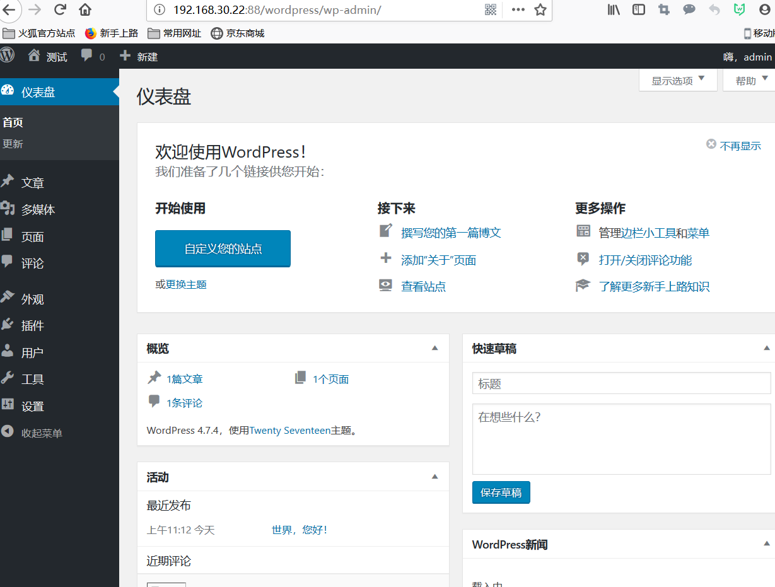
Task: Click the plug icon beside 插件
Action: (8, 325)
